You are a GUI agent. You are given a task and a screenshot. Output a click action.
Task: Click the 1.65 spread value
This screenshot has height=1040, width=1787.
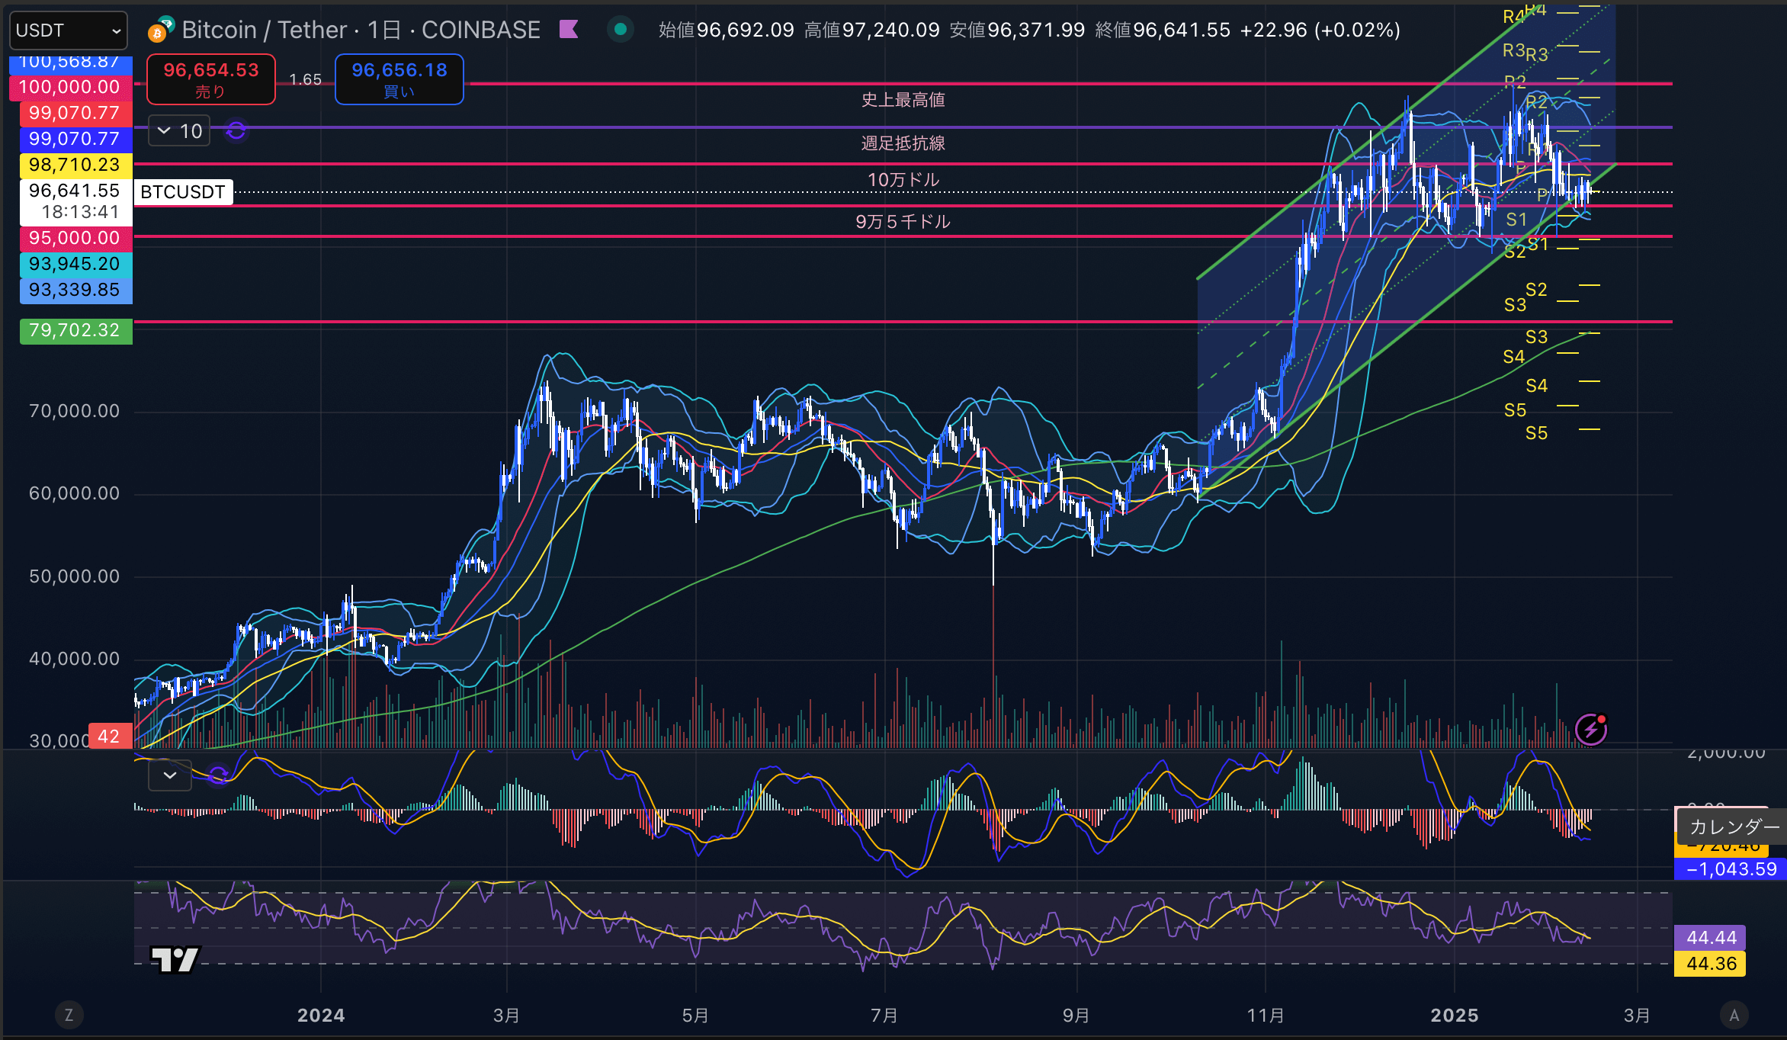(x=305, y=79)
